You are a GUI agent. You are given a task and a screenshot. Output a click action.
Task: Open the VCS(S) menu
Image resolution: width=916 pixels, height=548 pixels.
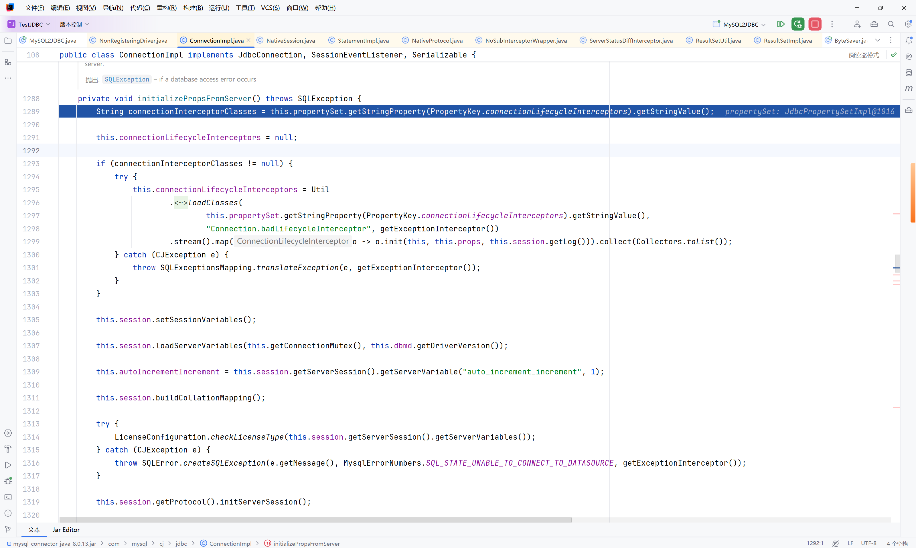[x=270, y=8]
